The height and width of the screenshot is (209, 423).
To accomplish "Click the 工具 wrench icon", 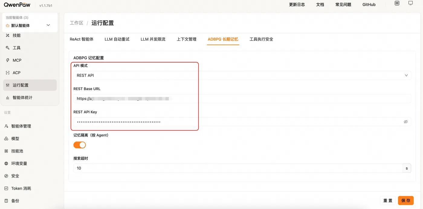I will 8,48.
